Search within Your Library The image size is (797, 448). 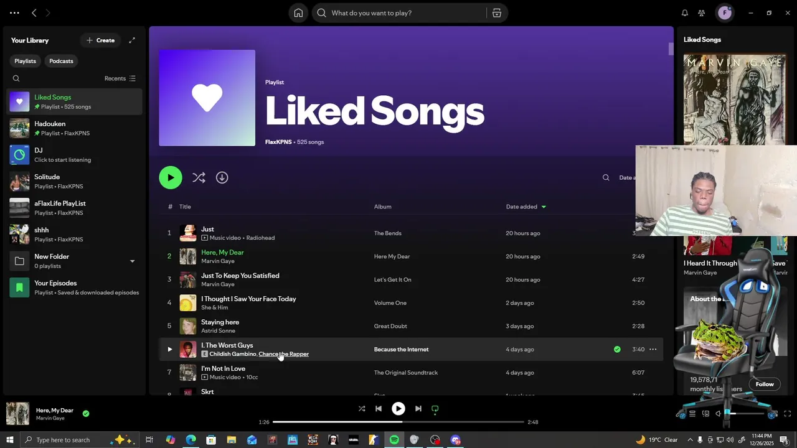click(16, 78)
